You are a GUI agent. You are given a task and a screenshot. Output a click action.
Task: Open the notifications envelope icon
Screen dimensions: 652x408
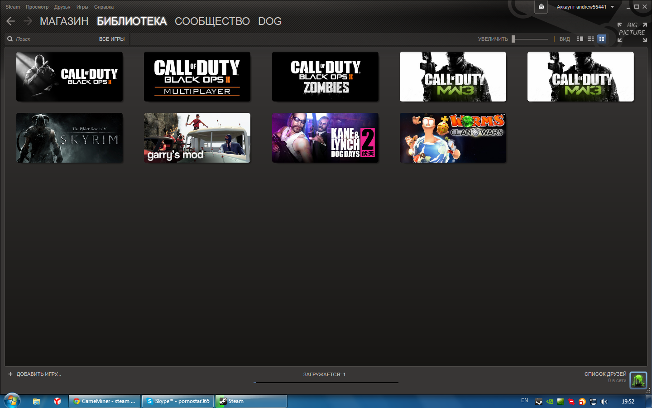[541, 6]
